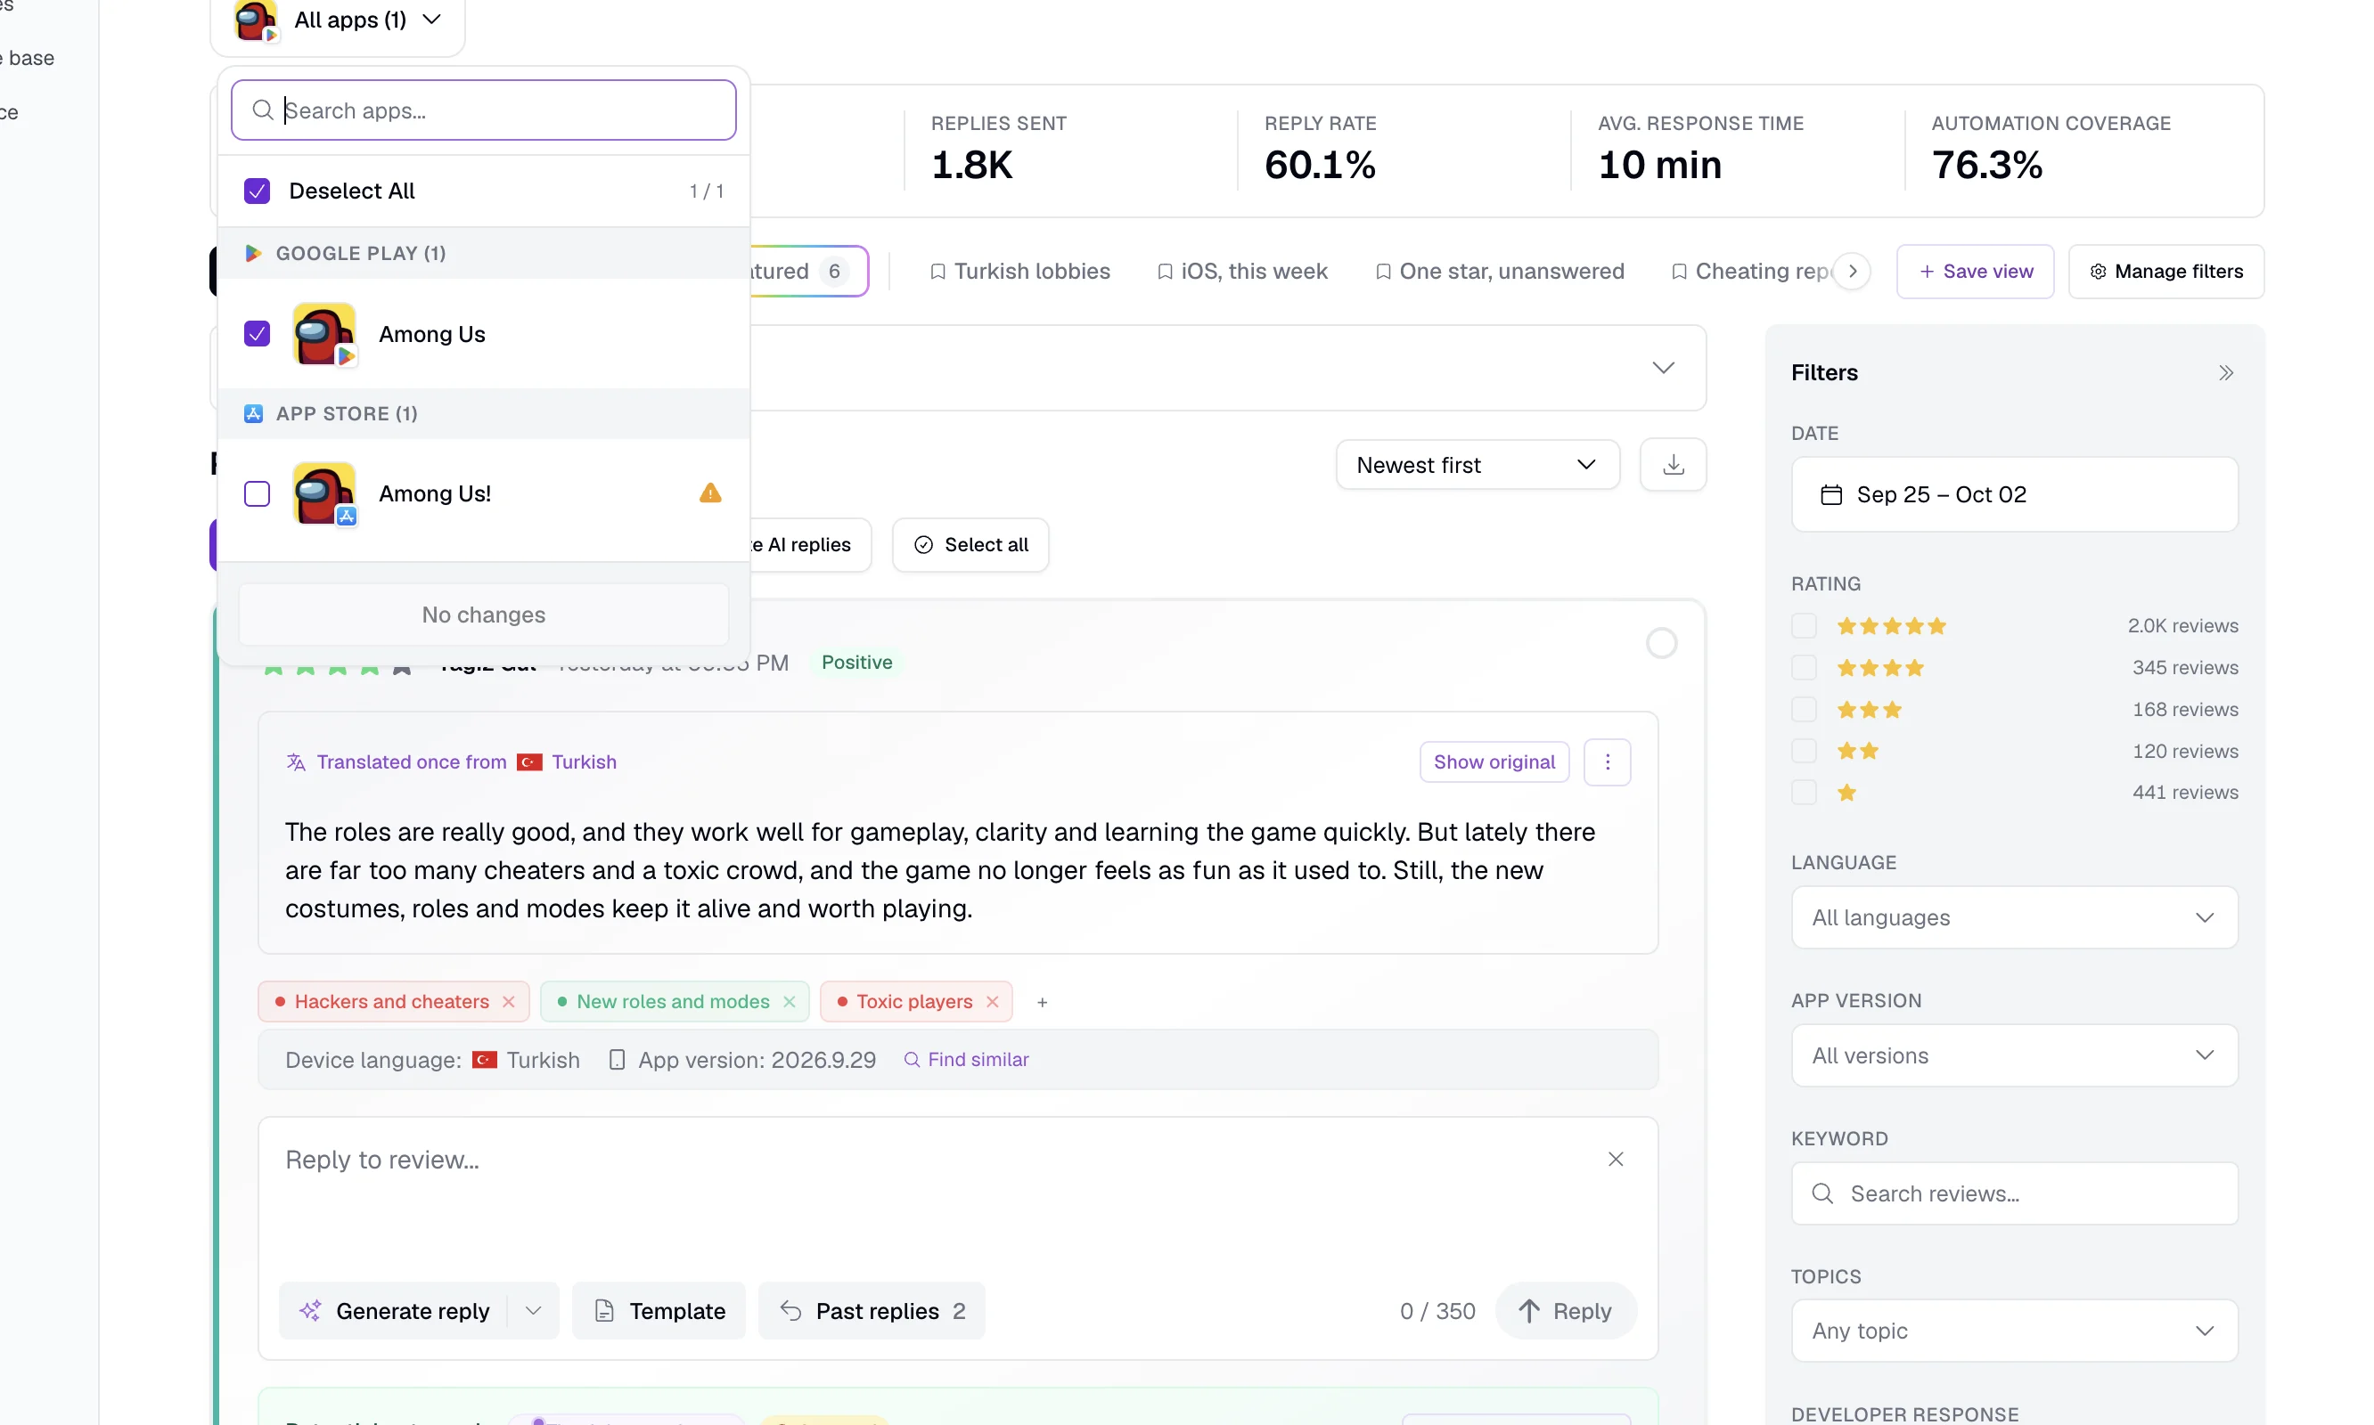Select the featured view tab with 6 badge

coord(808,272)
